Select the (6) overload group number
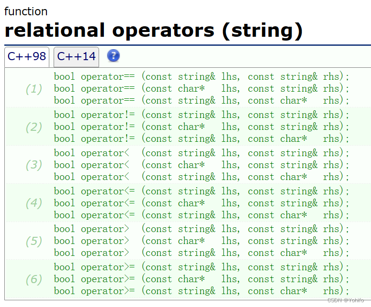 pos(34,279)
